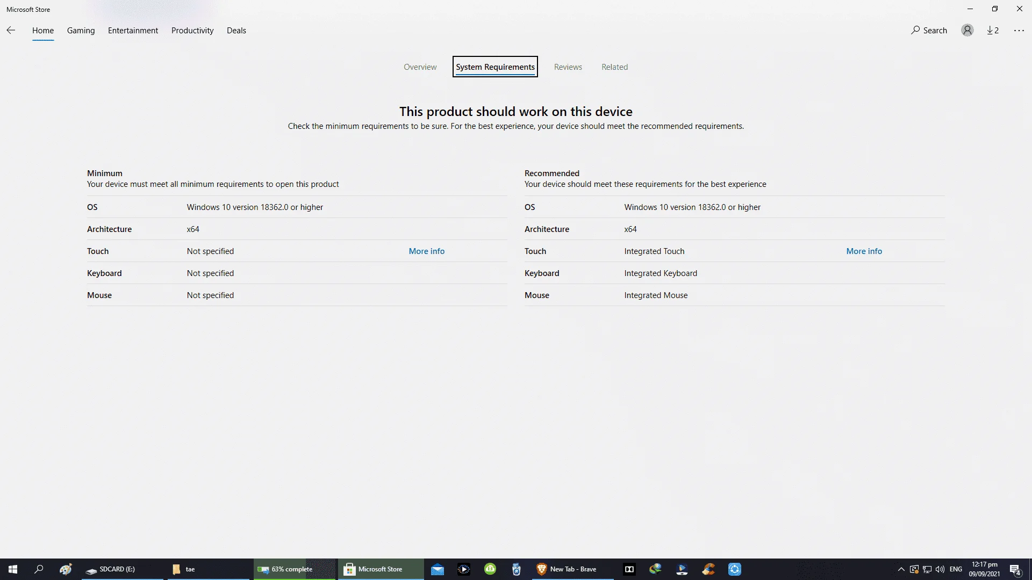Switch to New Tab - Brave window
This screenshot has width=1032, height=580.
(x=573, y=569)
